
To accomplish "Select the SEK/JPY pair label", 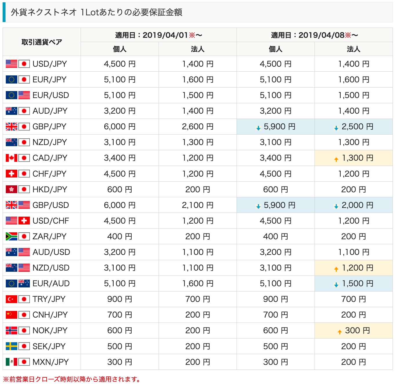I will coord(49,346).
